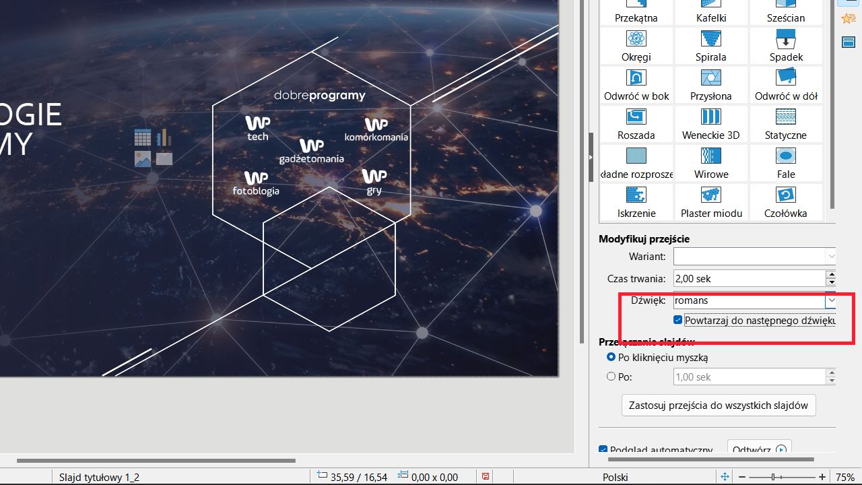Pick the Przysłona transition

pos(711,85)
